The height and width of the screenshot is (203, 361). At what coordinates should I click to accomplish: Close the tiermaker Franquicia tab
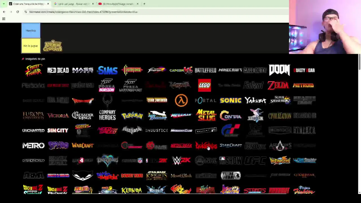tap(48, 4)
